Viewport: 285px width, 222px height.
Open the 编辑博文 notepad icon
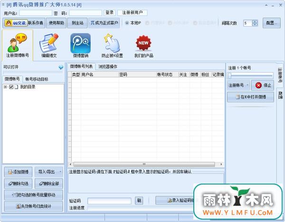[x=49, y=46]
